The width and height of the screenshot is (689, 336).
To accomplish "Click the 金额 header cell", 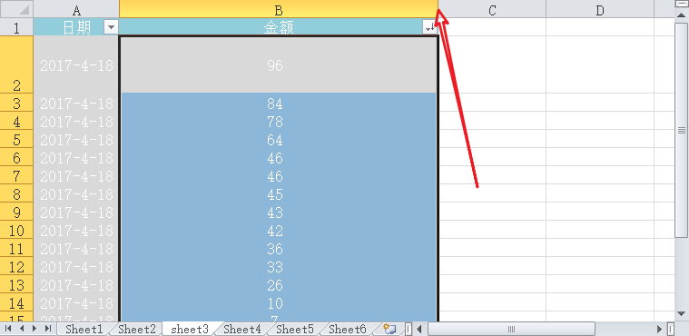I will click(278, 27).
